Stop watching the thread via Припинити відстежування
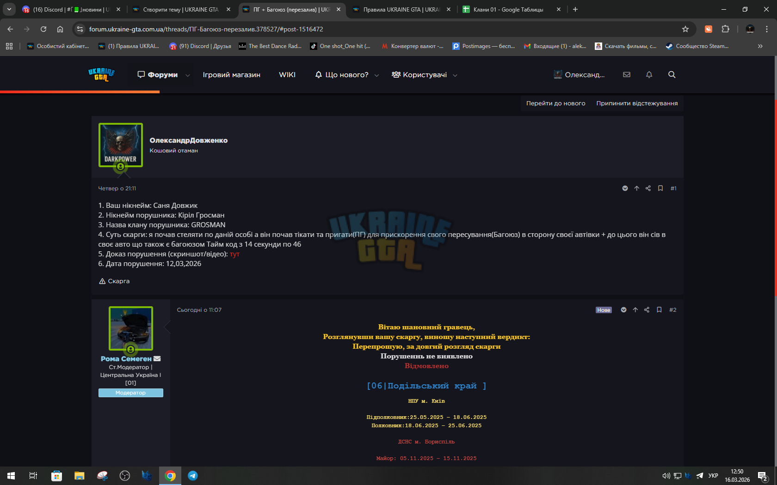This screenshot has height=485, width=777. pyautogui.click(x=637, y=103)
